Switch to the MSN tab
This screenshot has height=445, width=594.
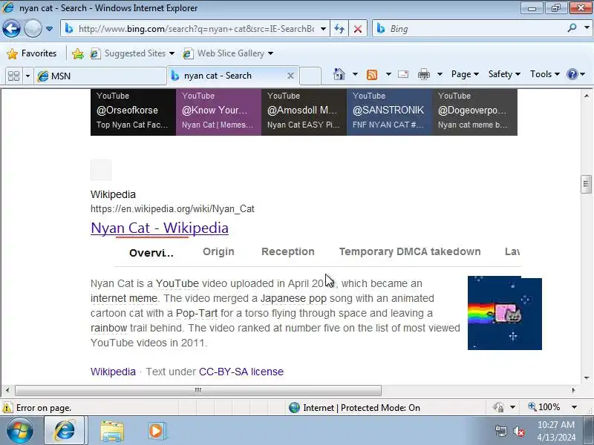pyautogui.click(x=100, y=76)
